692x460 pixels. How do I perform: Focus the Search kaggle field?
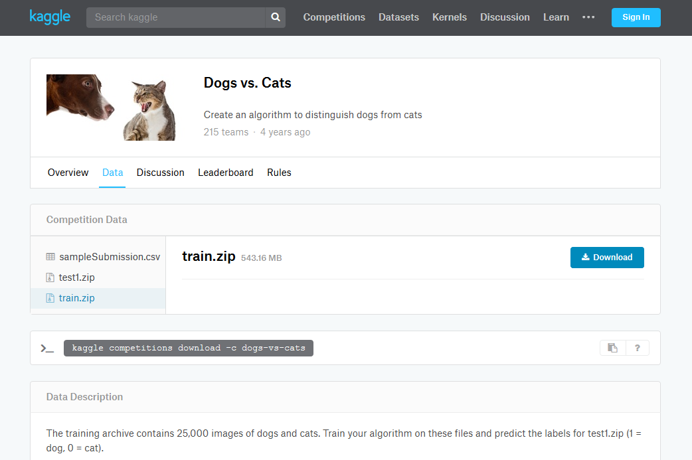(x=175, y=17)
